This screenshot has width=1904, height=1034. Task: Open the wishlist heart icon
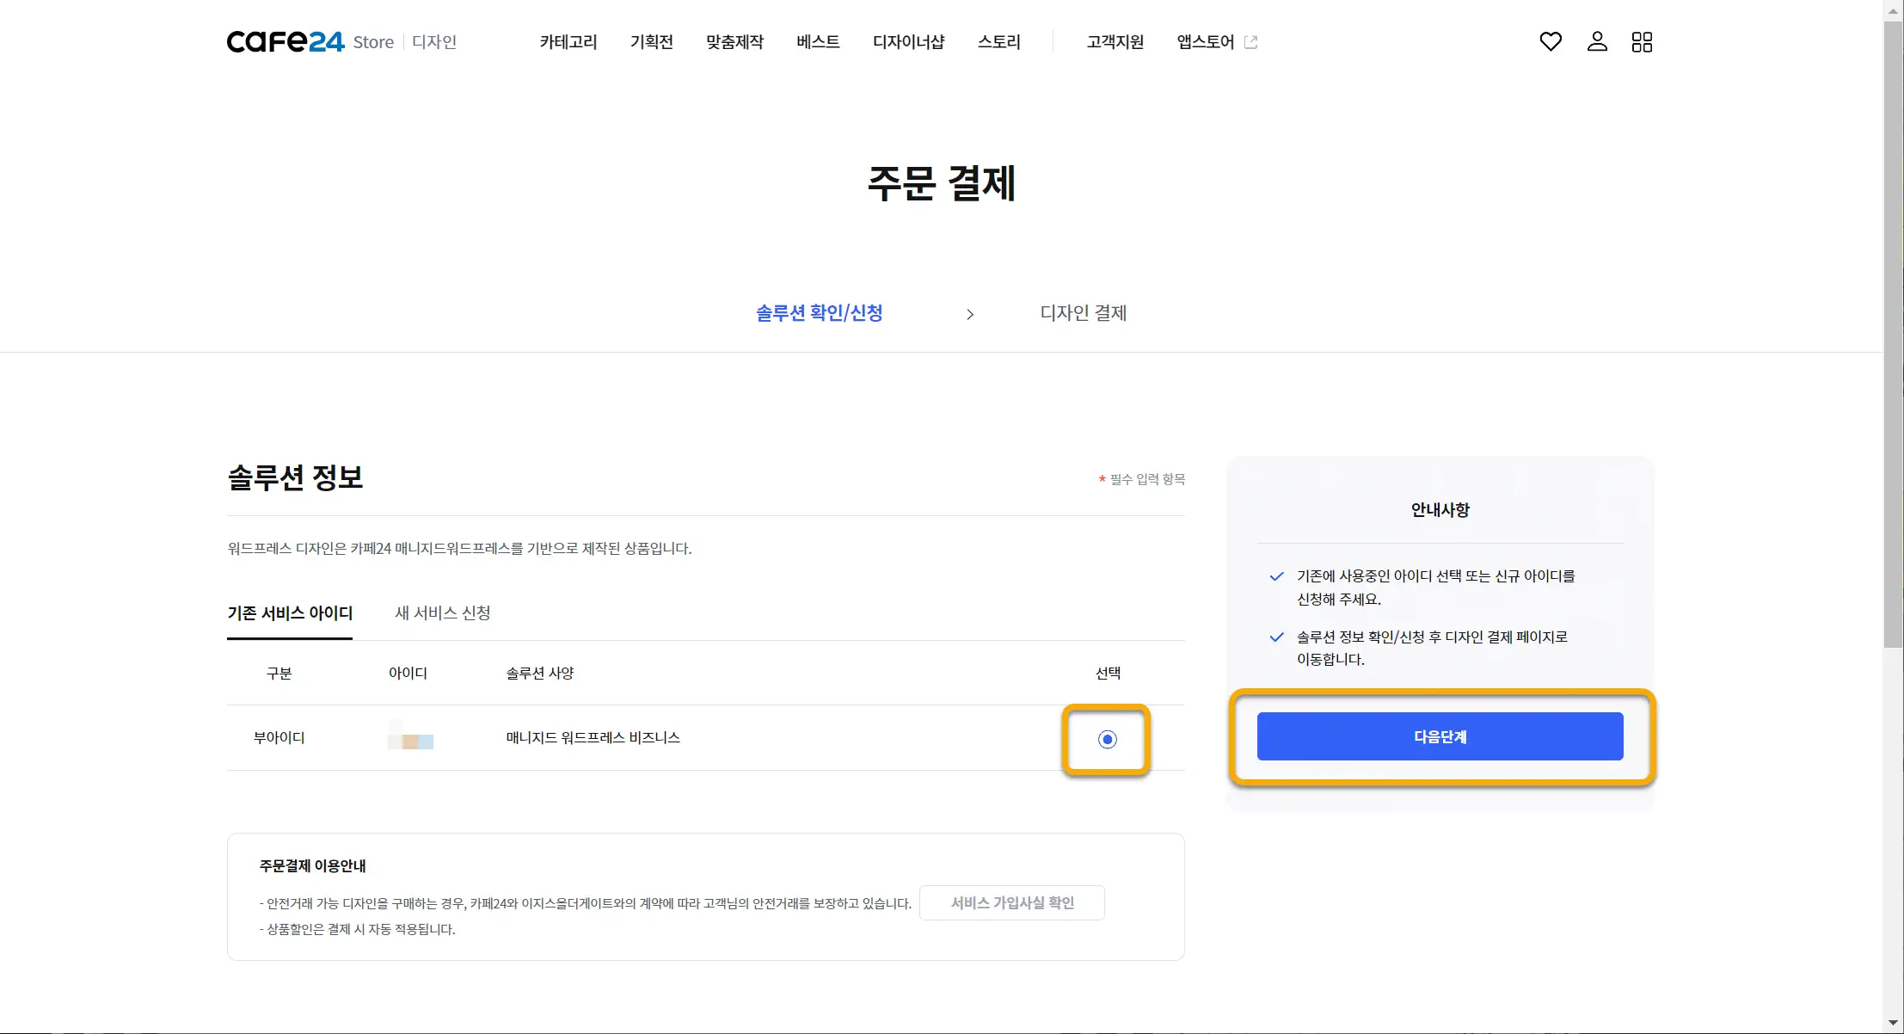click(1550, 41)
